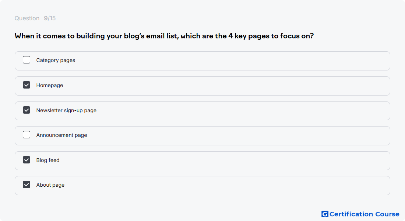Select the Homepage label text

[x=50, y=85]
